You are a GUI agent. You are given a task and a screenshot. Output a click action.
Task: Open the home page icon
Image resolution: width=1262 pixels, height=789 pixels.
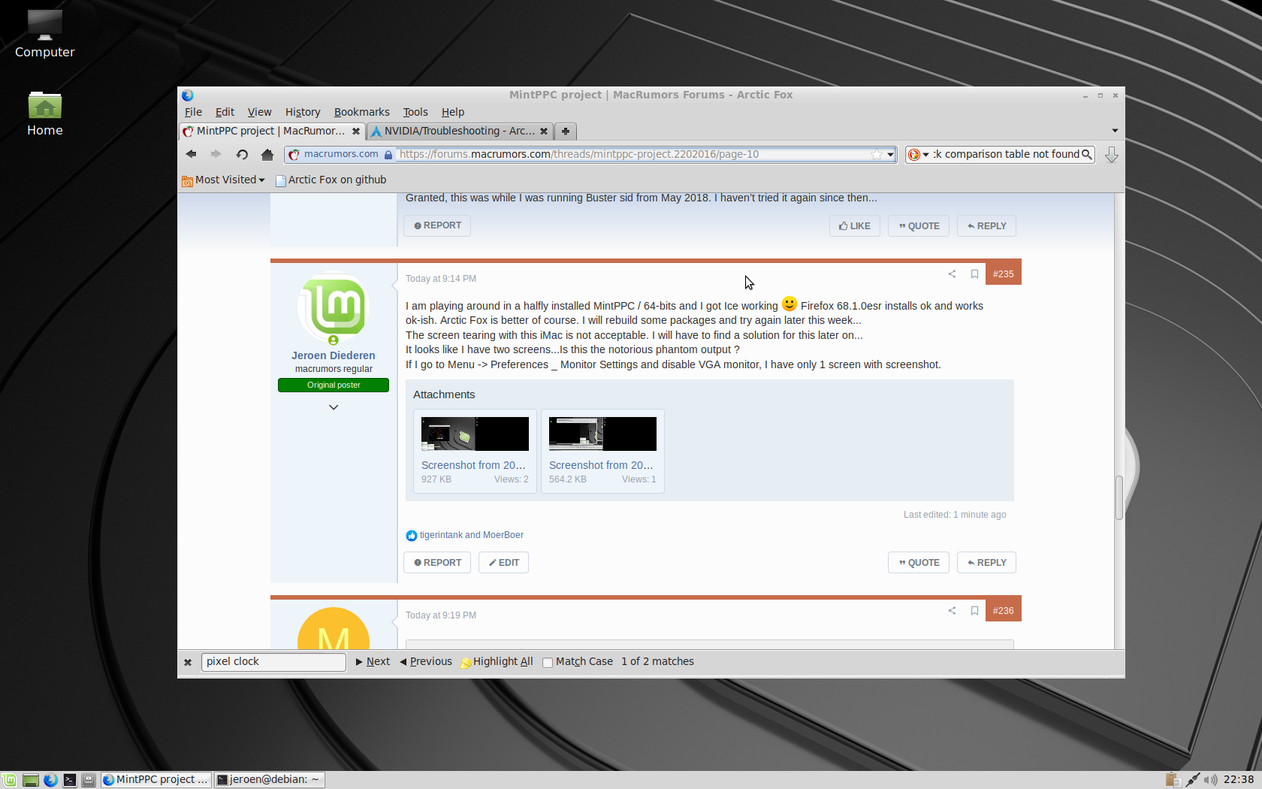[267, 154]
